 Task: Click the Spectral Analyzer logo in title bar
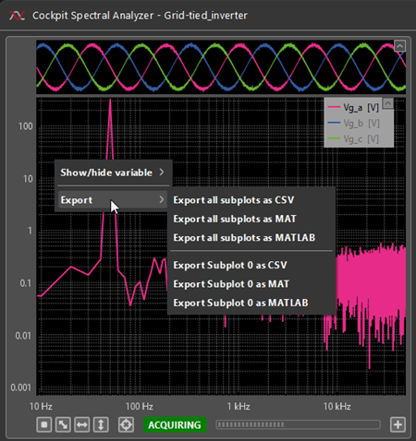pos(17,16)
